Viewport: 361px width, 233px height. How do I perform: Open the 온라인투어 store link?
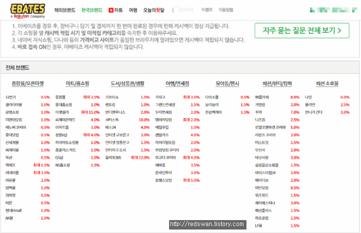[x=164, y=173]
